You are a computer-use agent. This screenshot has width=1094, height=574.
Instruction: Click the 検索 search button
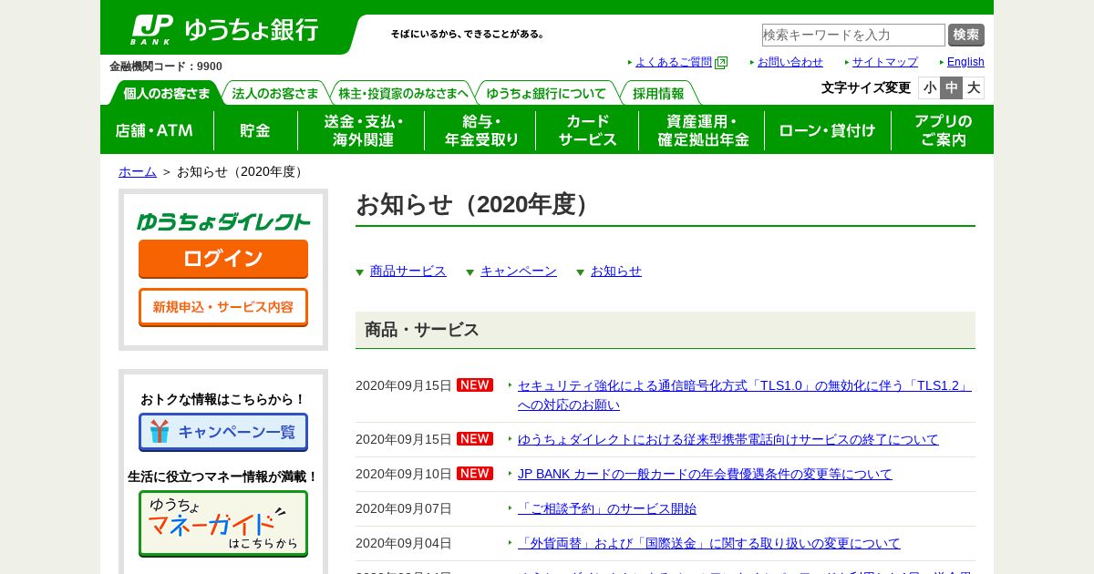[x=966, y=35]
